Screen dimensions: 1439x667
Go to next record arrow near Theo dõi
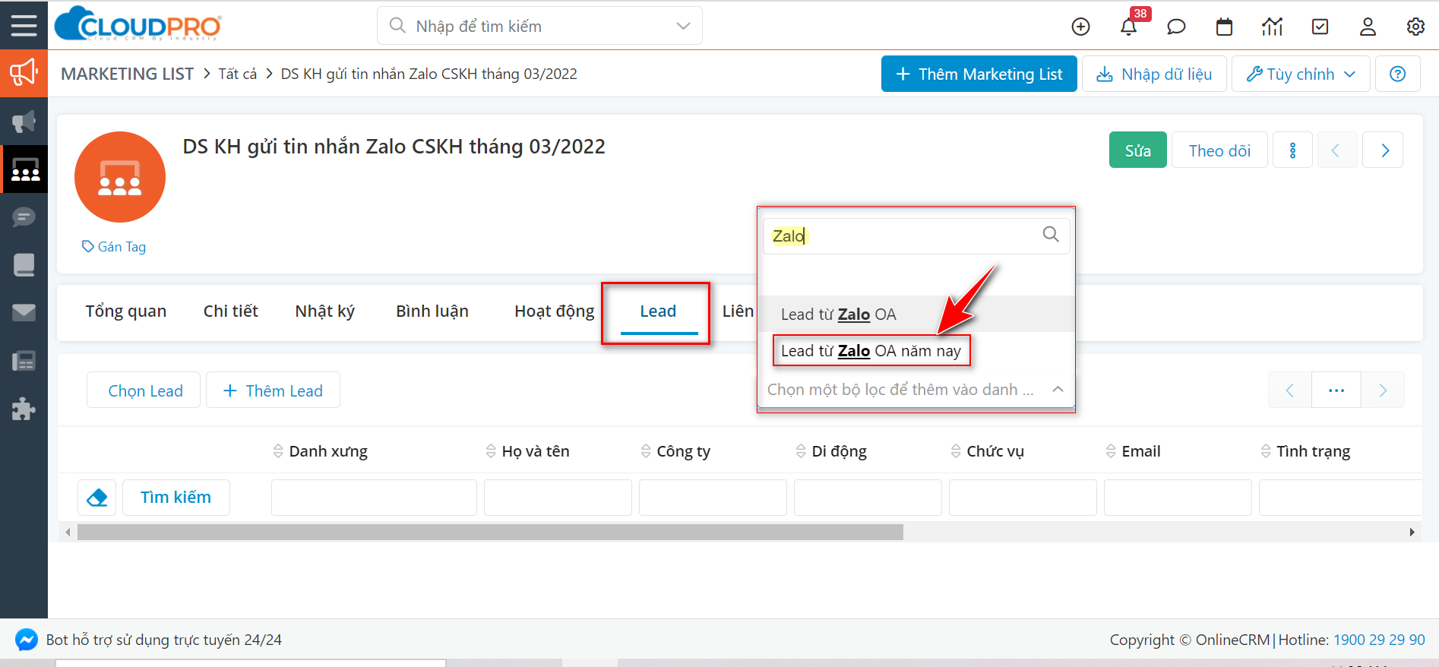point(1383,150)
